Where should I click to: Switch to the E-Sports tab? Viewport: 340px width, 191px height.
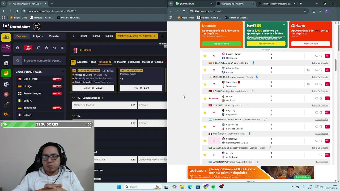click(x=38, y=36)
